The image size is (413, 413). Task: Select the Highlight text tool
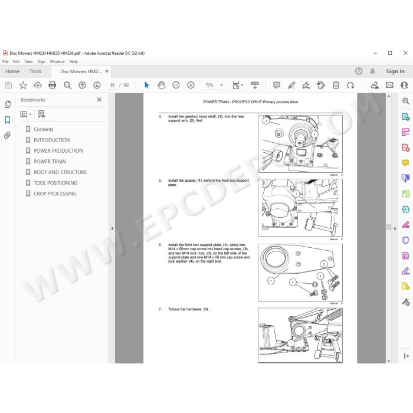(x=291, y=85)
